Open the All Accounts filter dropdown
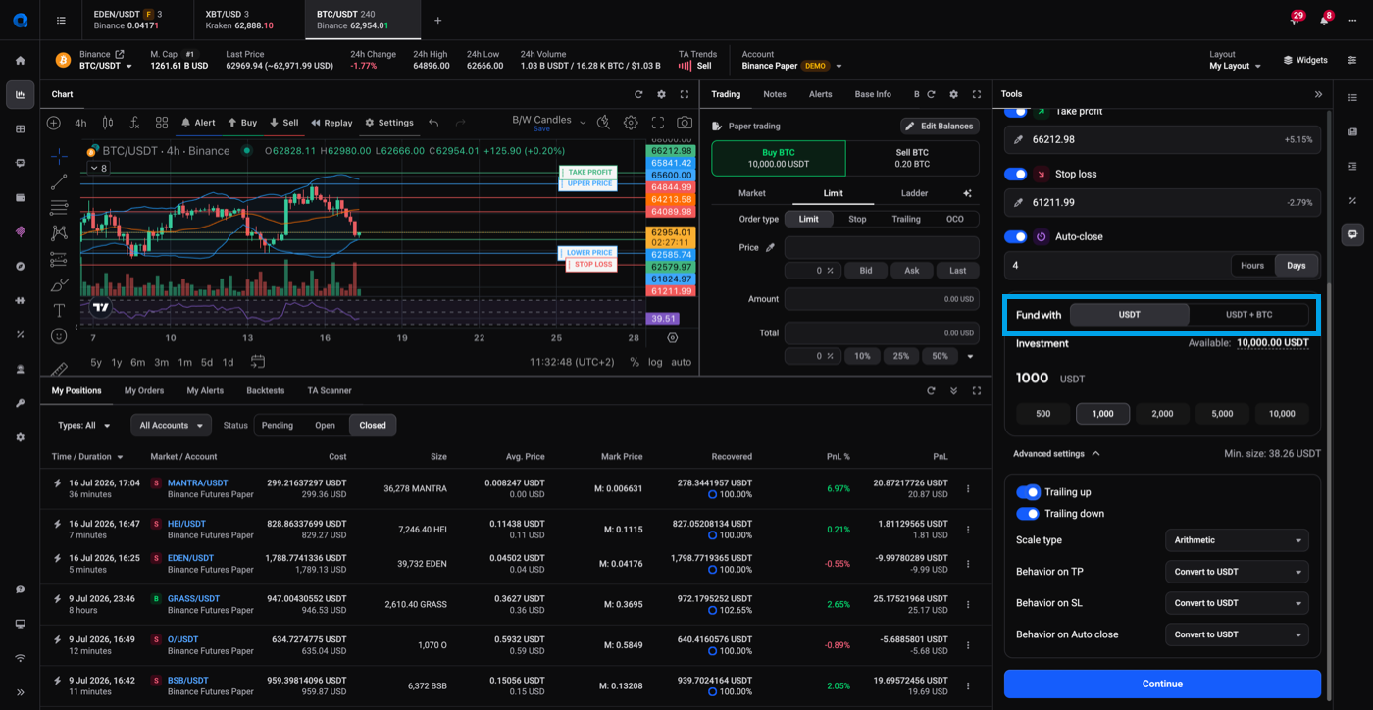Screen dimensions: 1373x710 pos(171,426)
